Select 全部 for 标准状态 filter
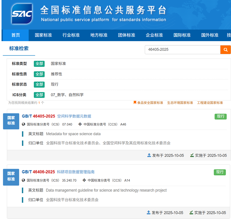 (39, 84)
